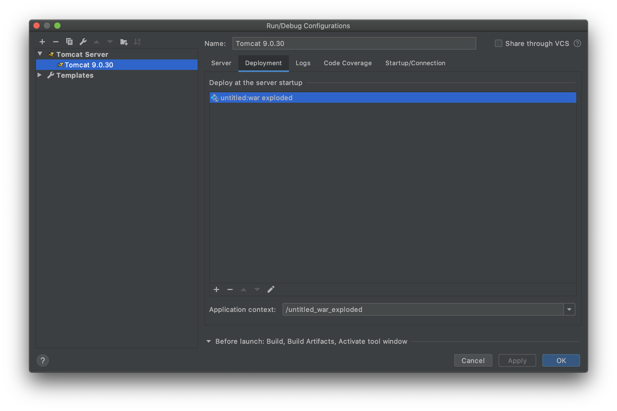The height and width of the screenshot is (411, 617).
Task: Add an artifact to deploy list
Action: click(216, 289)
